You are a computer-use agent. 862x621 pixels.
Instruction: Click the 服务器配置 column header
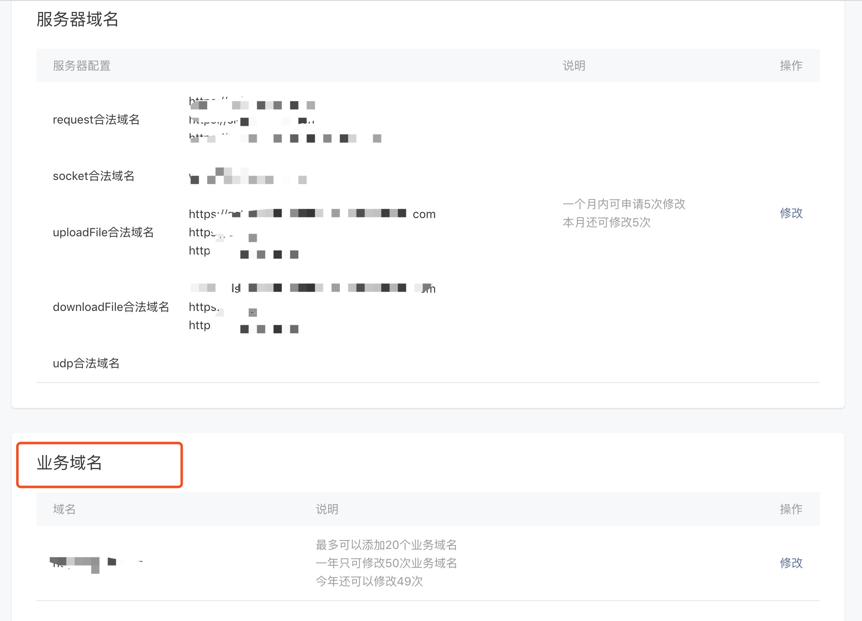point(82,66)
